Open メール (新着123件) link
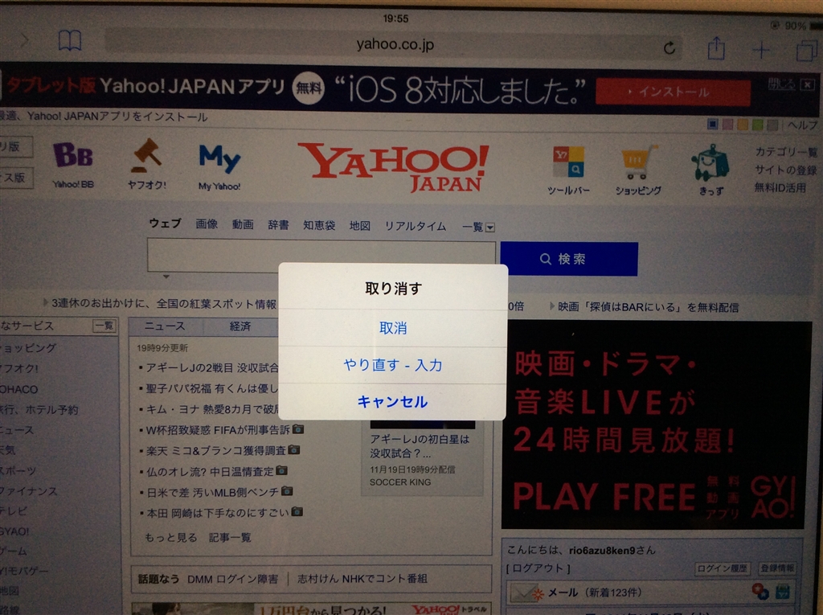This screenshot has width=823, height=615. [595, 592]
